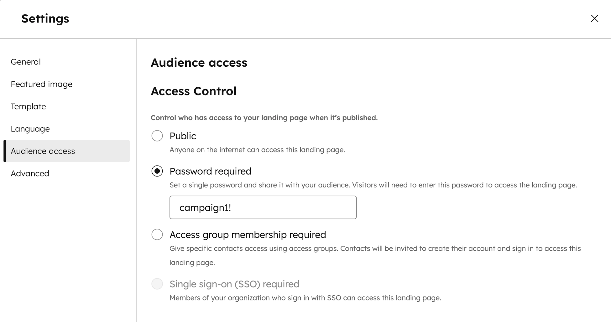The image size is (611, 322).
Task: Go to the Featured image section
Action: coord(41,84)
